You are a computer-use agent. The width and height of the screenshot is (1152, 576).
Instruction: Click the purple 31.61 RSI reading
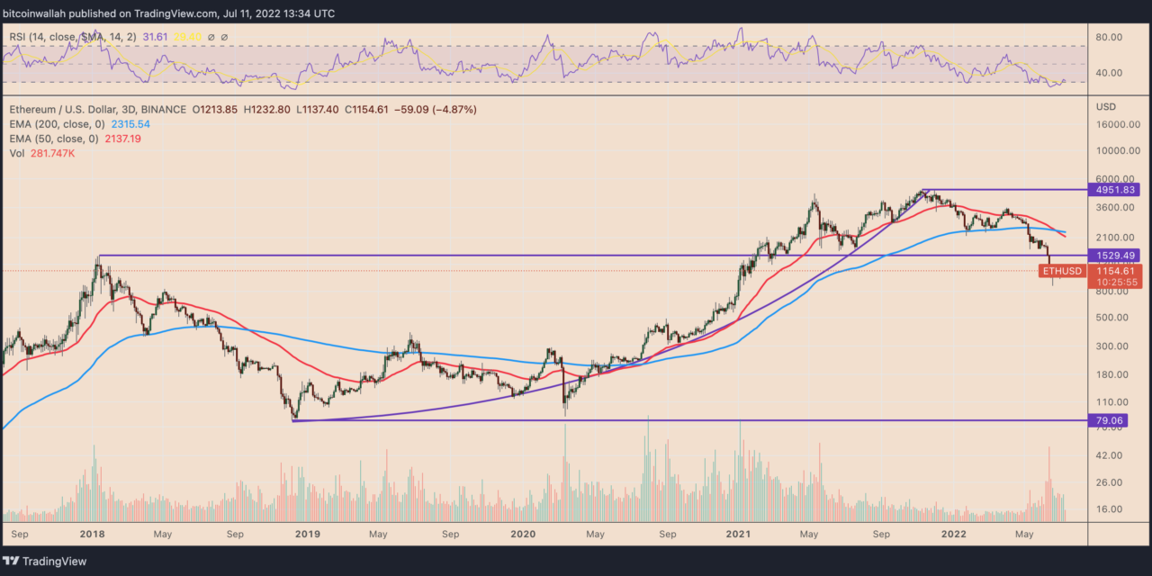coord(155,37)
